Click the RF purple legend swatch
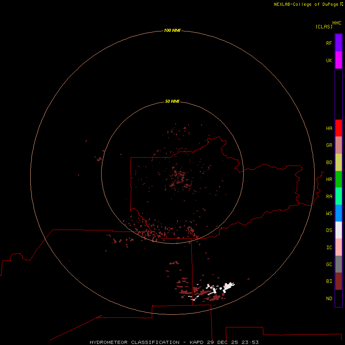This screenshot has height=345, width=345. click(338, 43)
